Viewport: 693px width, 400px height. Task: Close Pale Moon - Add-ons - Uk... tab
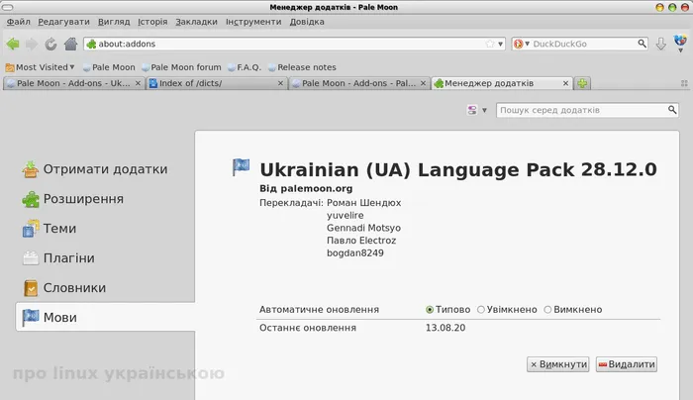(x=138, y=83)
